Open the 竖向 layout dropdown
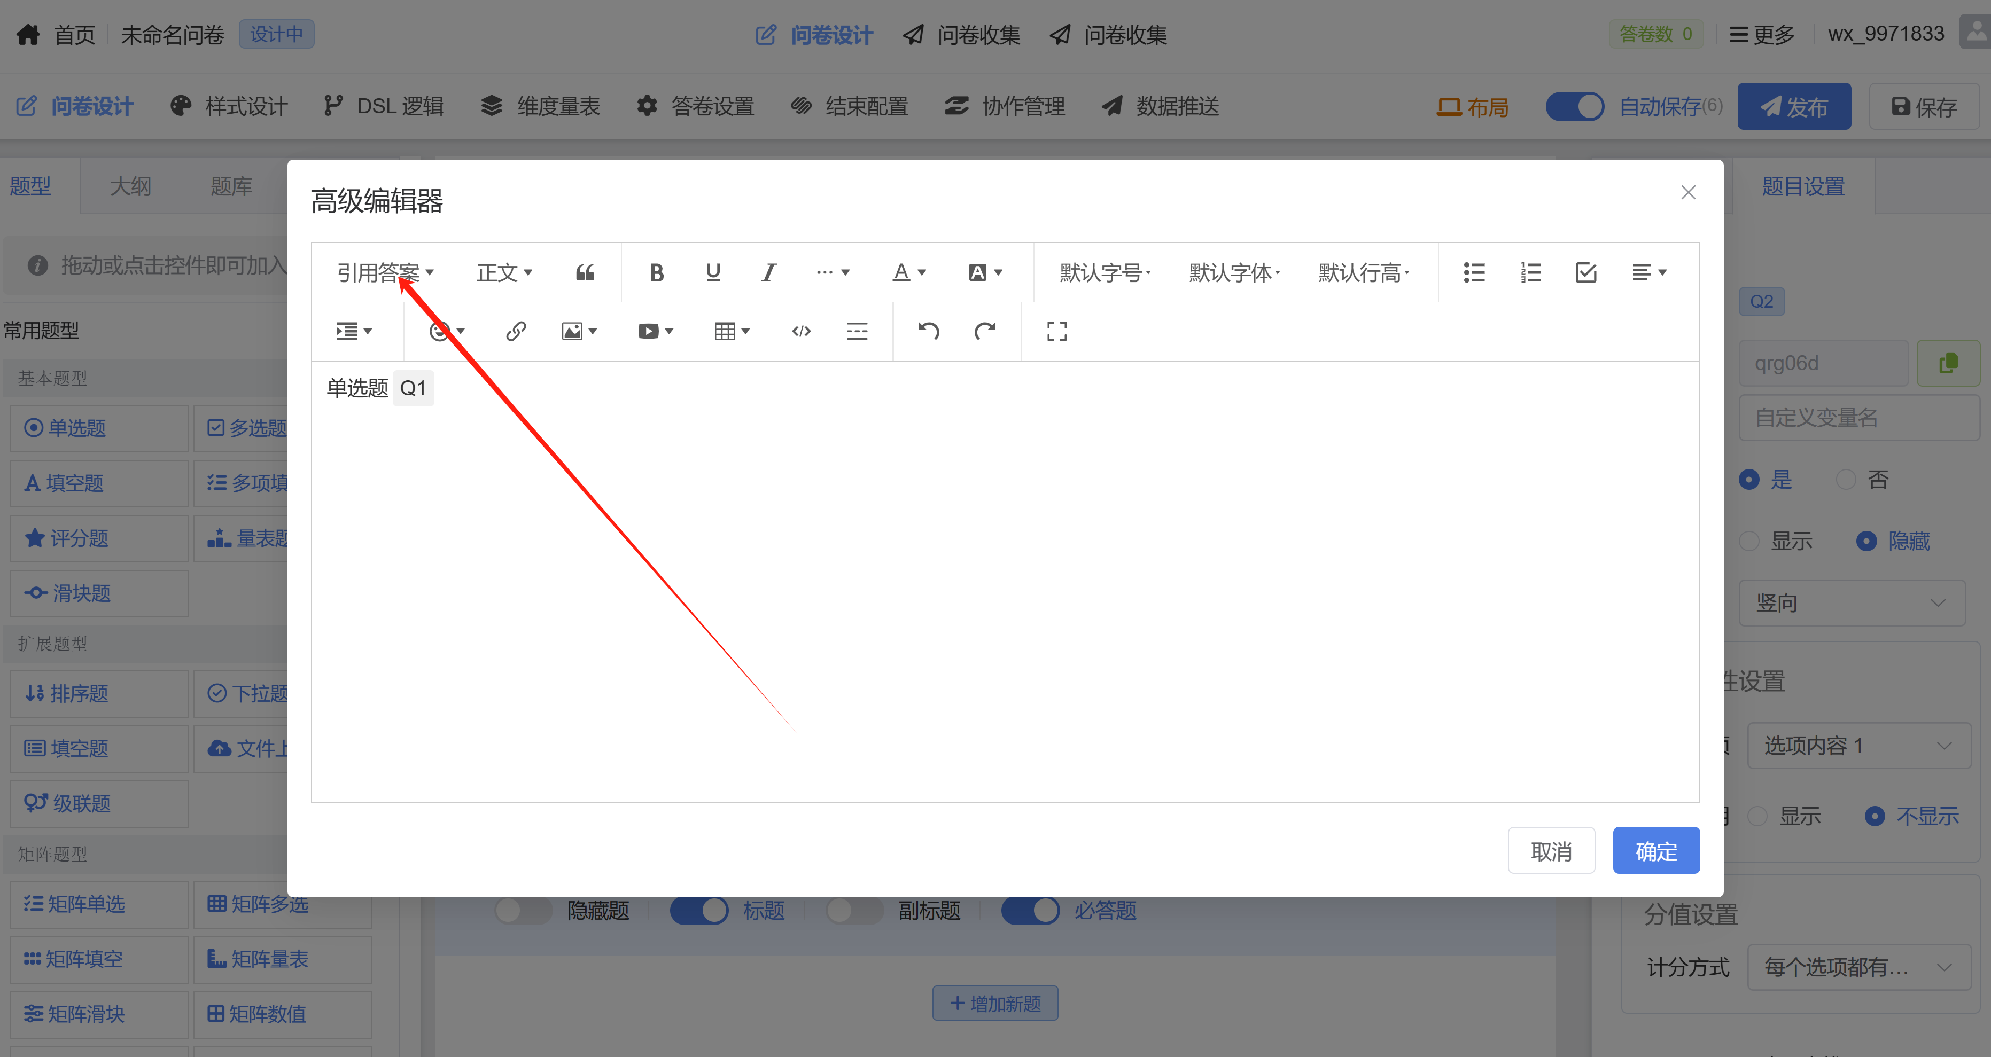 [x=1851, y=602]
